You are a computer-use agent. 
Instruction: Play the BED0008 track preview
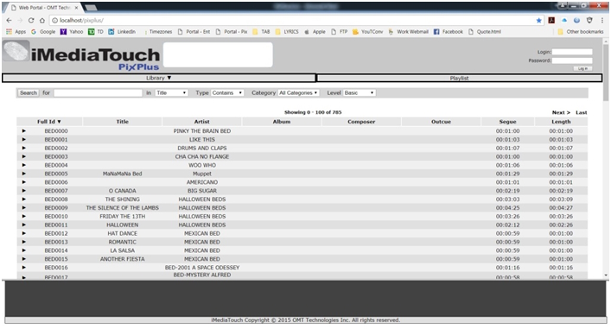coord(24,199)
